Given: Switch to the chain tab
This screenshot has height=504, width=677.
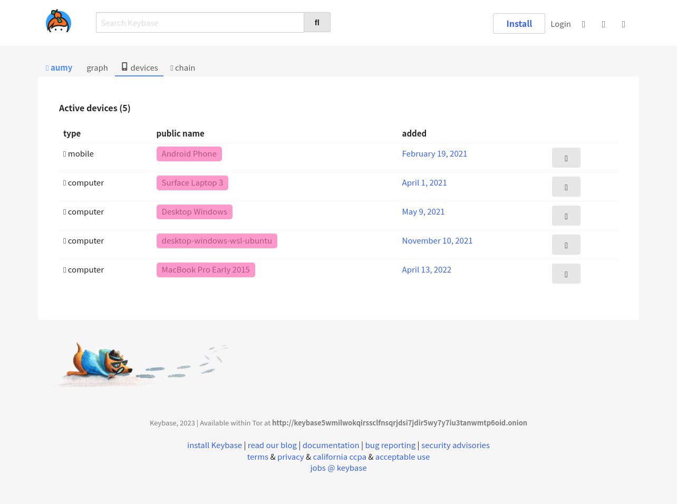Looking at the screenshot, I should click(183, 67).
